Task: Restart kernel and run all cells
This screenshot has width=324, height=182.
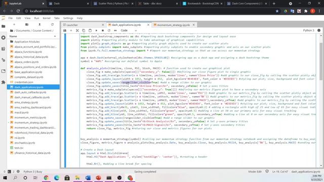Action: pos(115,30)
